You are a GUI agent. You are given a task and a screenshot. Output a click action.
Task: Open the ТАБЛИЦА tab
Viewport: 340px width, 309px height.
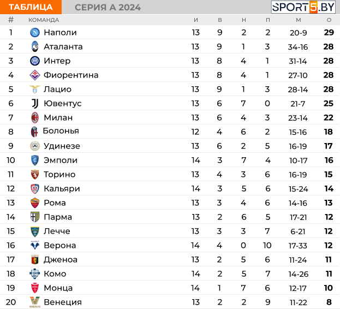coord(31,7)
